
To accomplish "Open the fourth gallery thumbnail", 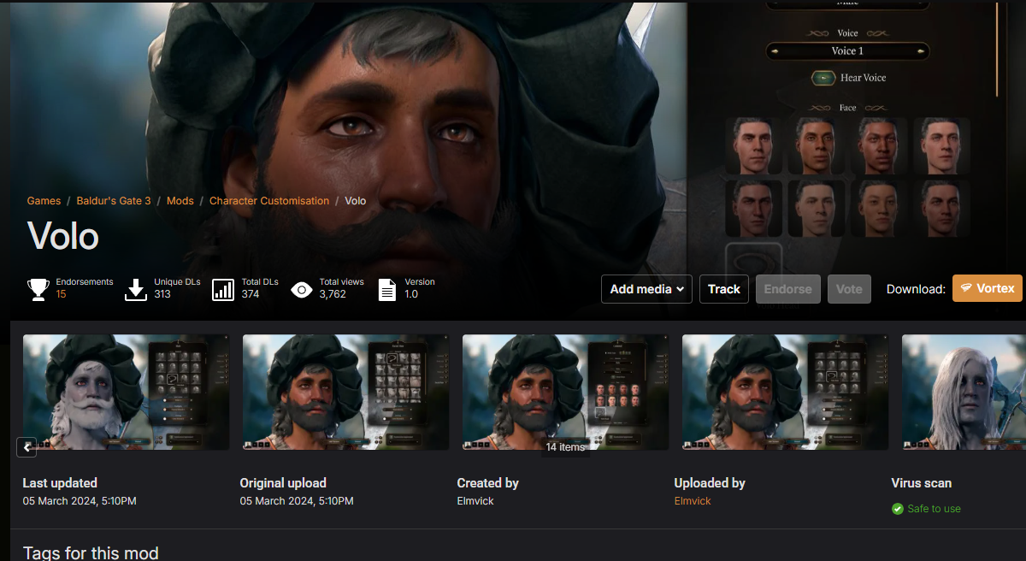I will [785, 392].
